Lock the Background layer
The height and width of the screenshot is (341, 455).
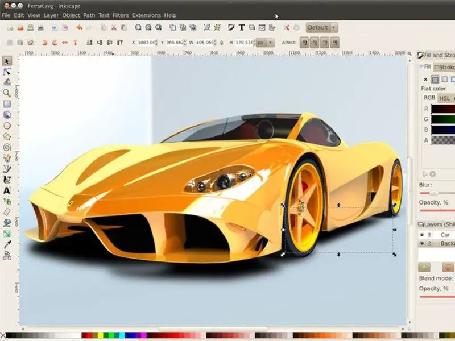tap(429, 243)
